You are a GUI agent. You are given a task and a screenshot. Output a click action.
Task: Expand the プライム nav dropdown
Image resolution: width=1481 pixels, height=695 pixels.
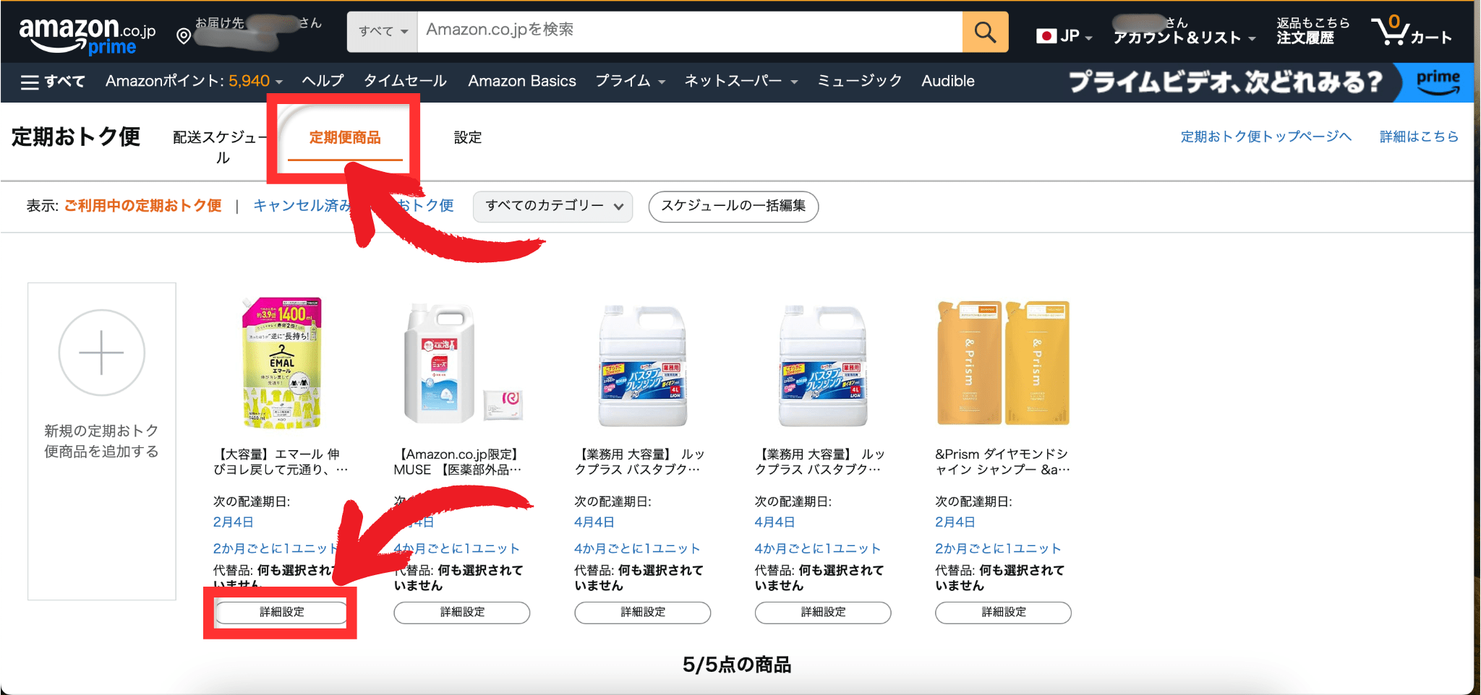[x=630, y=81]
